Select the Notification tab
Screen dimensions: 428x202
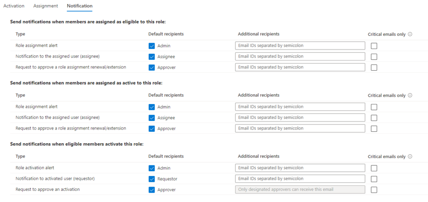tap(80, 6)
